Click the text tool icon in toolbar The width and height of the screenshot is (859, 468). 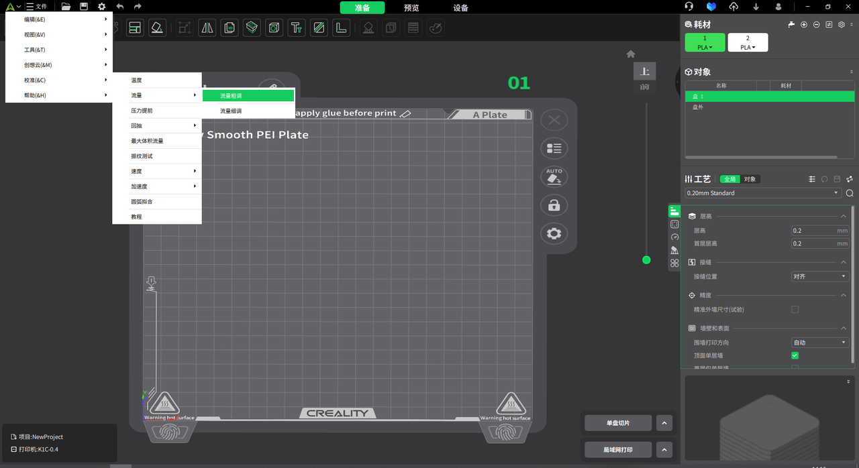(x=296, y=28)
